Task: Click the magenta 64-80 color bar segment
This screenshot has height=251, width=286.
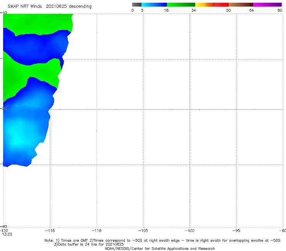Action: (267, 5)
